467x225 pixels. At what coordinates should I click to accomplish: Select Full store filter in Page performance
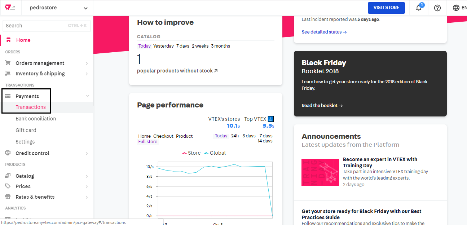click(x=148, y=141)
